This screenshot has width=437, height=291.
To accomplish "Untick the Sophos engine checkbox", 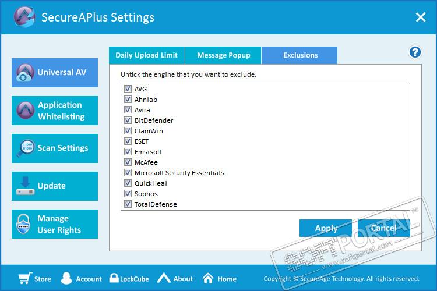I will [128, 194].
